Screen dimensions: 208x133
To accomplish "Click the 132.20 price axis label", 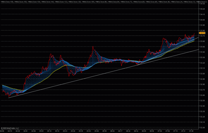I will tap(202, 117).
